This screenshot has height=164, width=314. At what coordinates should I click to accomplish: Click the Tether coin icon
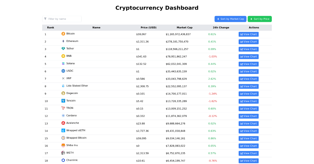[63, 48]
